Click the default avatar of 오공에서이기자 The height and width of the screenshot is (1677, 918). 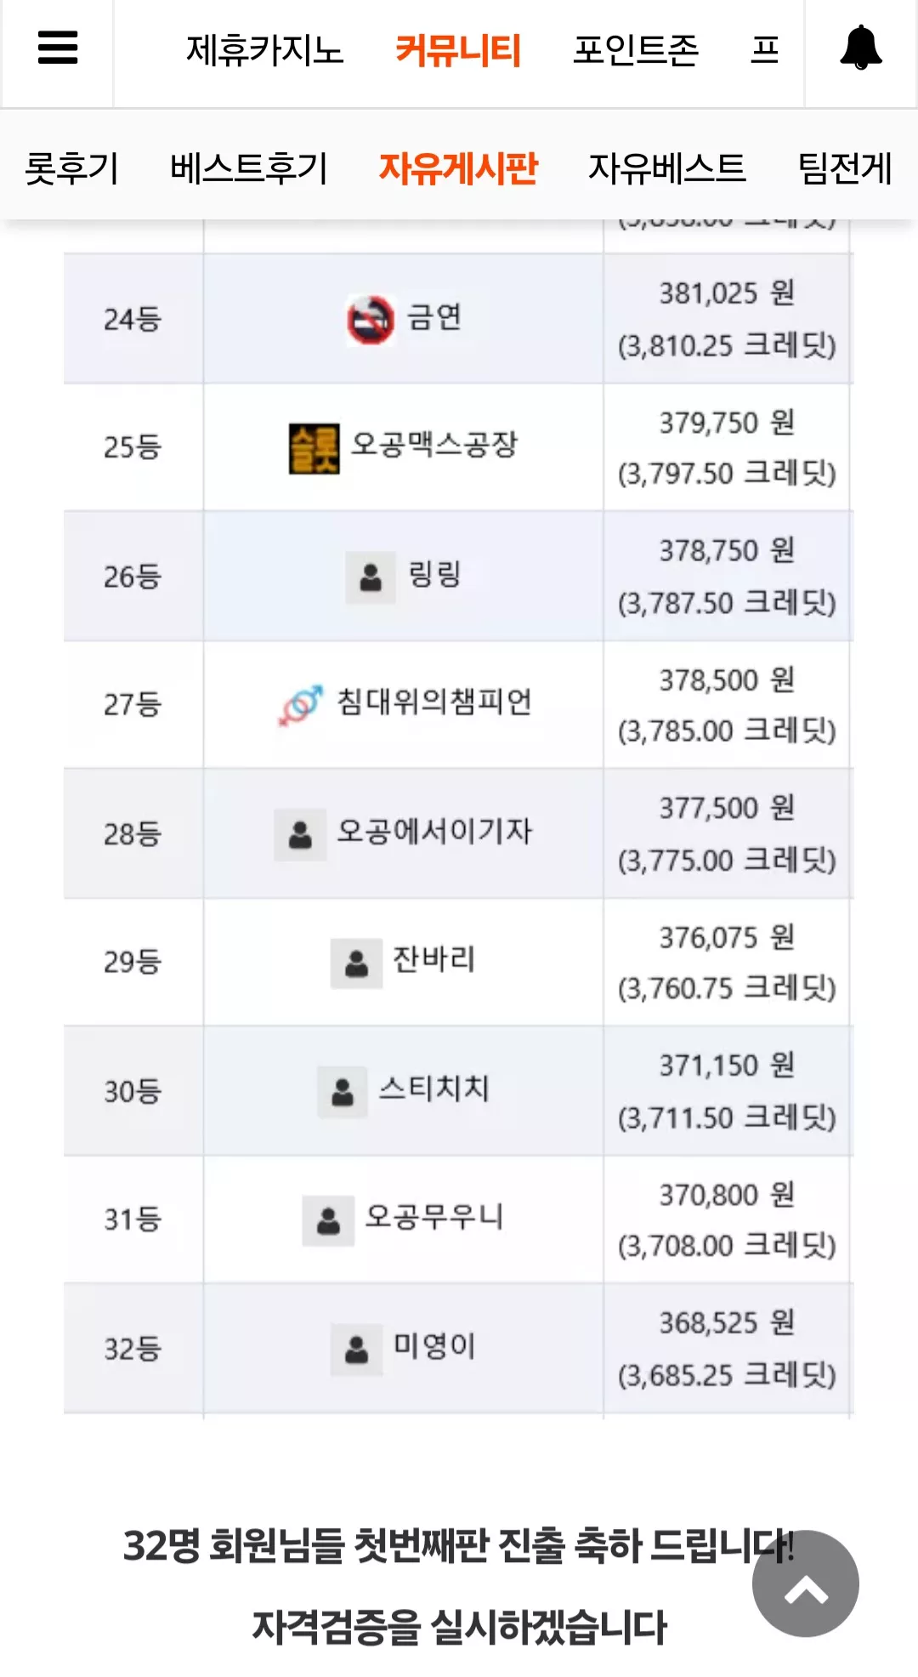coord(300,834)
